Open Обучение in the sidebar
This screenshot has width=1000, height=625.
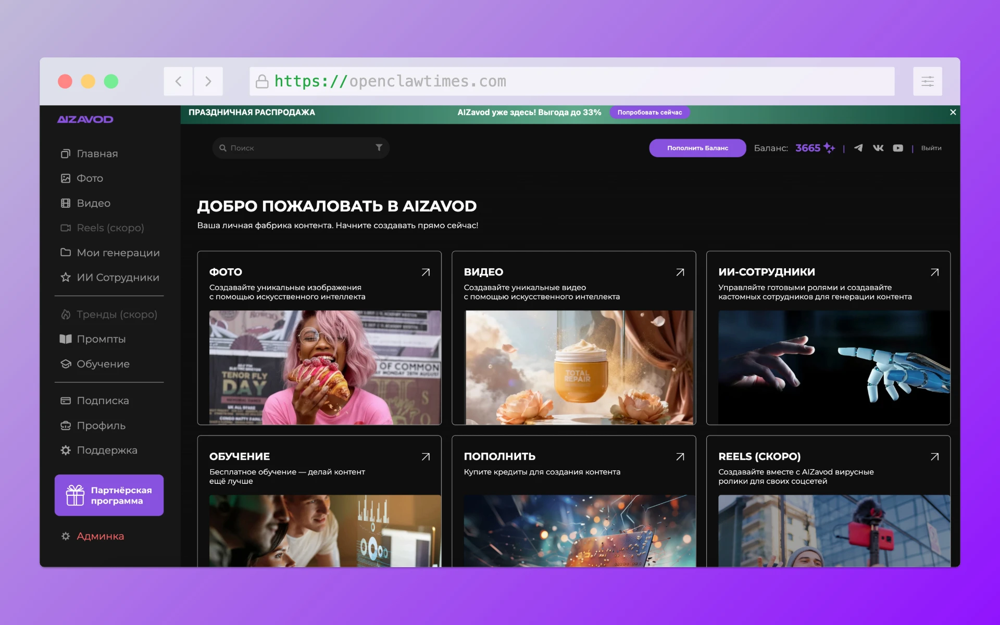pos(103,364)
